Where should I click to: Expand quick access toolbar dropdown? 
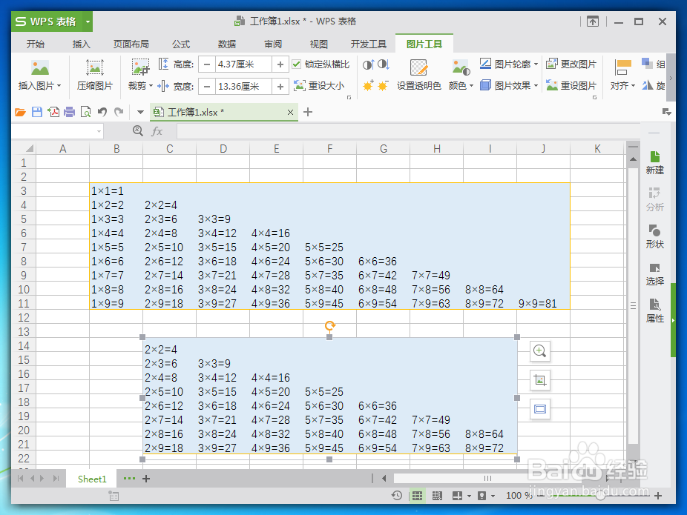[140, 113]
